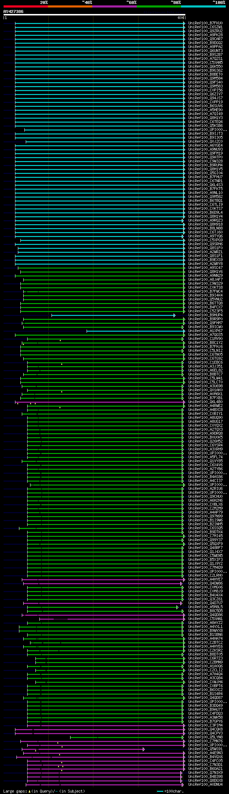Screen dimensions: 229x794
Task: Click the green arrowhead for UniRef100_A5M8L5
Action: [177, 608]
